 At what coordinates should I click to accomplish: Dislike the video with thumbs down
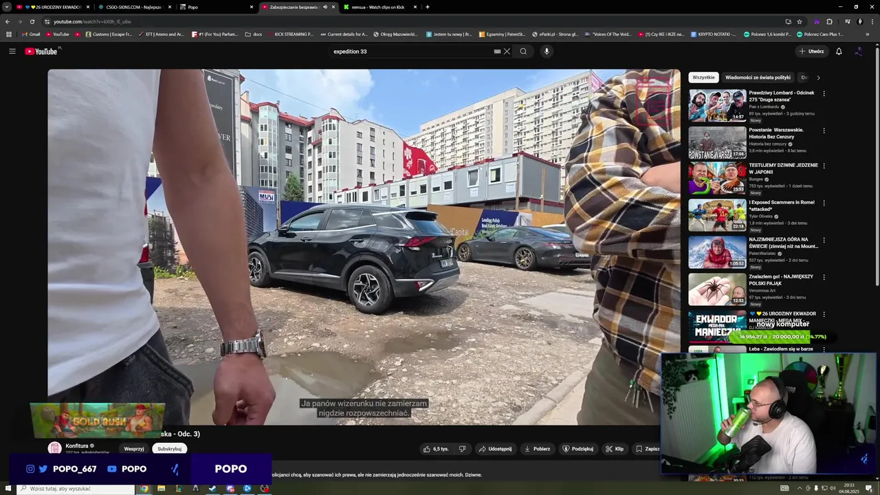point(462,449)
